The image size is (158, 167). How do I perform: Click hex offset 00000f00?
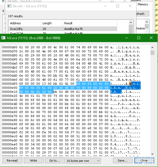10,152
